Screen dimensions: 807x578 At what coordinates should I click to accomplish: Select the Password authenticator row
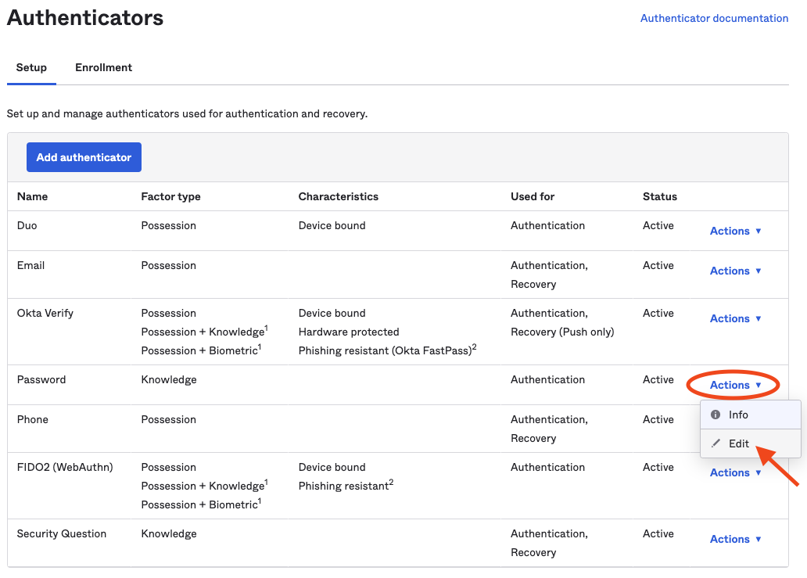(x=41, y=379)
